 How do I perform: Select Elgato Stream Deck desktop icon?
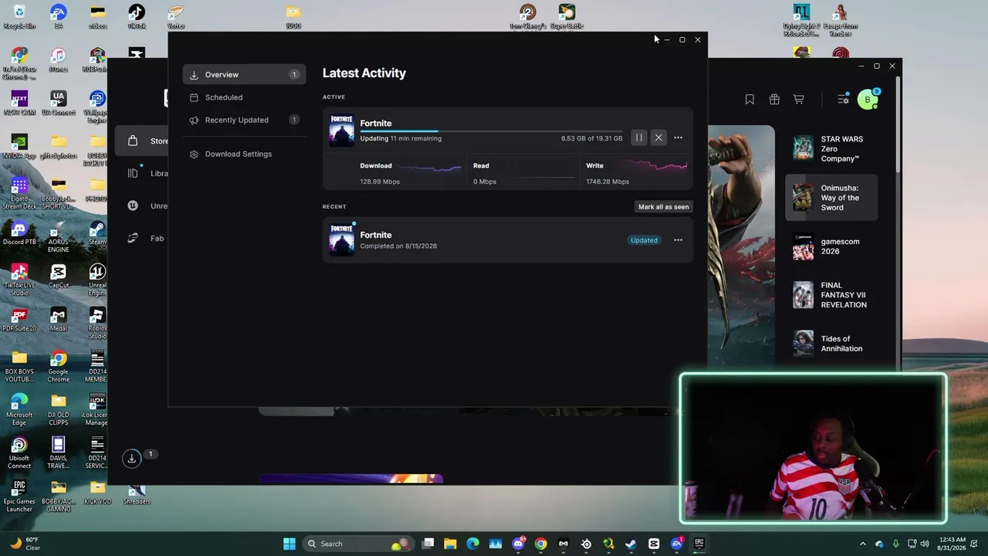(x=19, y=194)
